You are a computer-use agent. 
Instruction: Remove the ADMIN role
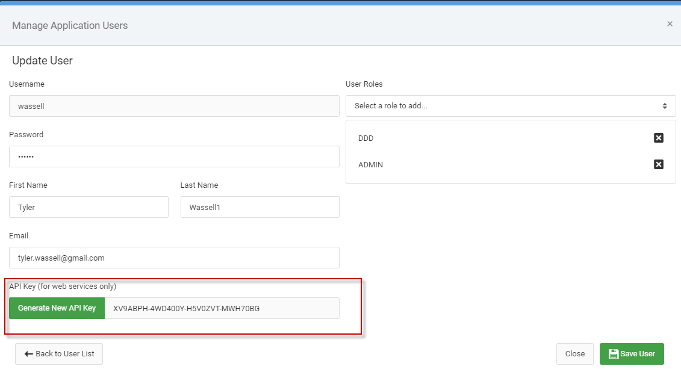658,164
